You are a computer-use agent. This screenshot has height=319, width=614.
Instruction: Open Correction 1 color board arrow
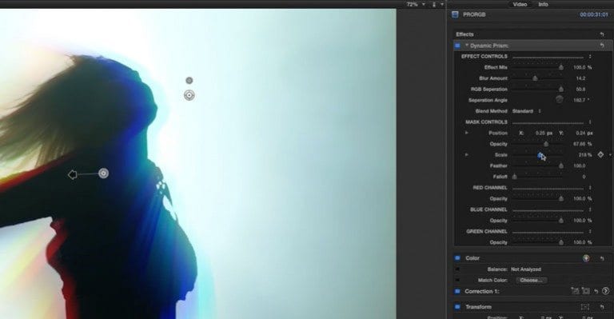[x=605, y=291]
